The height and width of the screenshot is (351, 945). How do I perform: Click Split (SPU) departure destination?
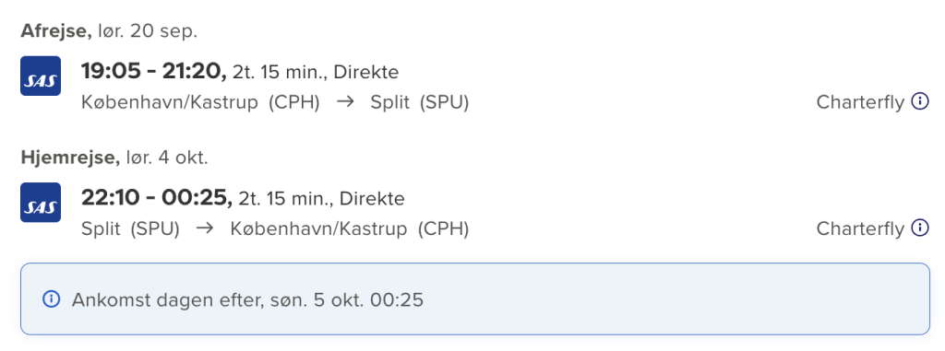pos(420,103)
